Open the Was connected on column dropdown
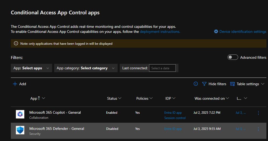Screen dimensions: 268x141 [x=227, y=98]
